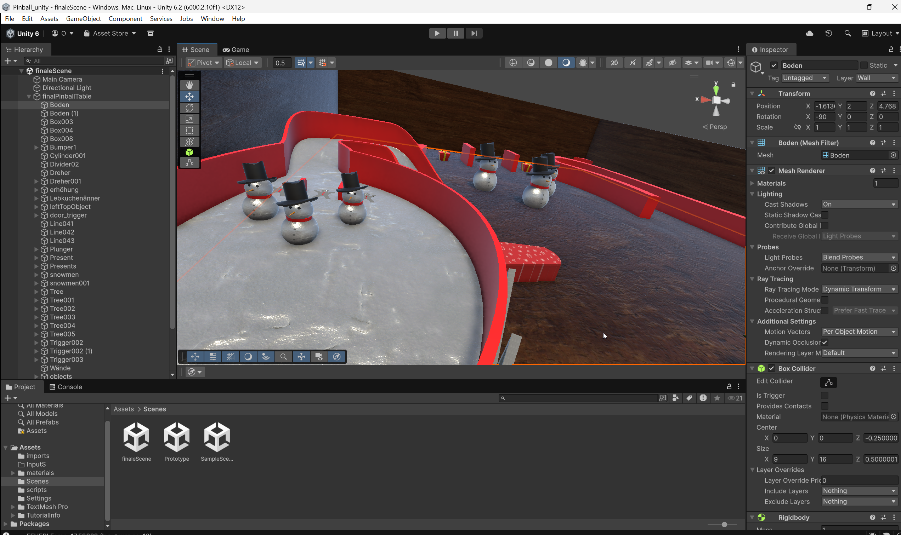Click the Edit Collider icon in Box Collider
901x535 pixels.
pos(828,382)
